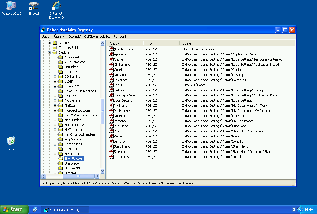
Task: Expand the Applets registry key
Action: pyautogui.click(x=50, y=43)
